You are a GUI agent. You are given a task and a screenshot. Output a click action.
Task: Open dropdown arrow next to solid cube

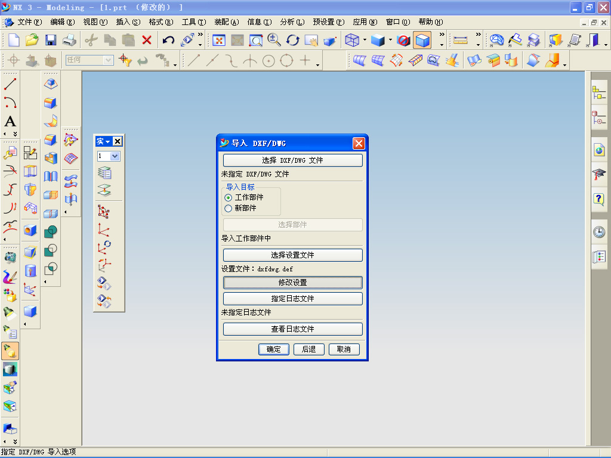click(390, 40)
